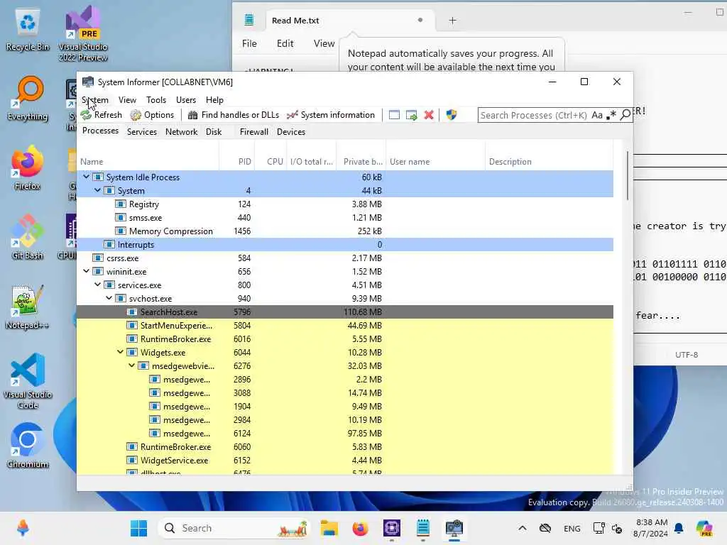Sort by User name column header
This screenshot has width=727, height=545.
[435, 161]
